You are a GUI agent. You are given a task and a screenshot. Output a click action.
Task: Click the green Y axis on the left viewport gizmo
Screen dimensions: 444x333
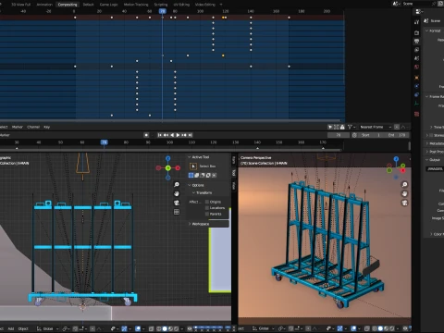(x=168, y=168)
